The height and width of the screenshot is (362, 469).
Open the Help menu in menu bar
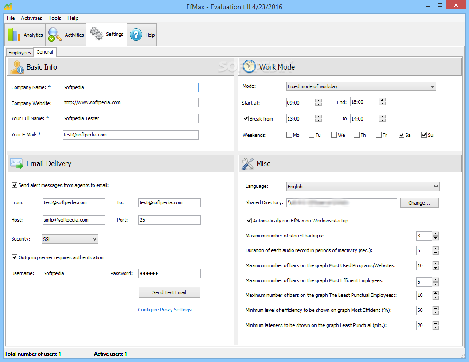pyautogui.click(x=73, y=18)
